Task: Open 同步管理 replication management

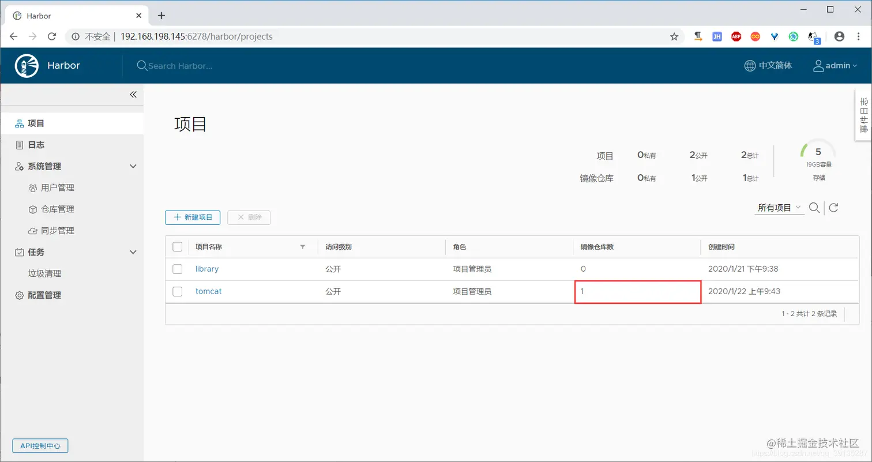Action: pyautogui.click(x=58, y=231)
